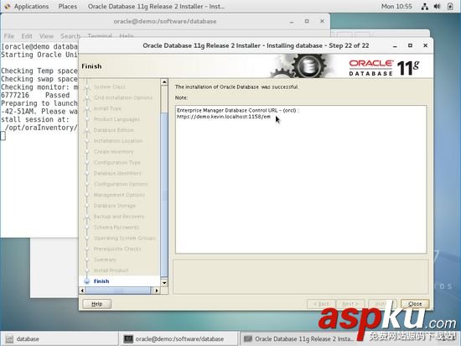The height and width of the screenshot is (346, 461).
Task: Select the Install Type step
Action: point(107,108)
